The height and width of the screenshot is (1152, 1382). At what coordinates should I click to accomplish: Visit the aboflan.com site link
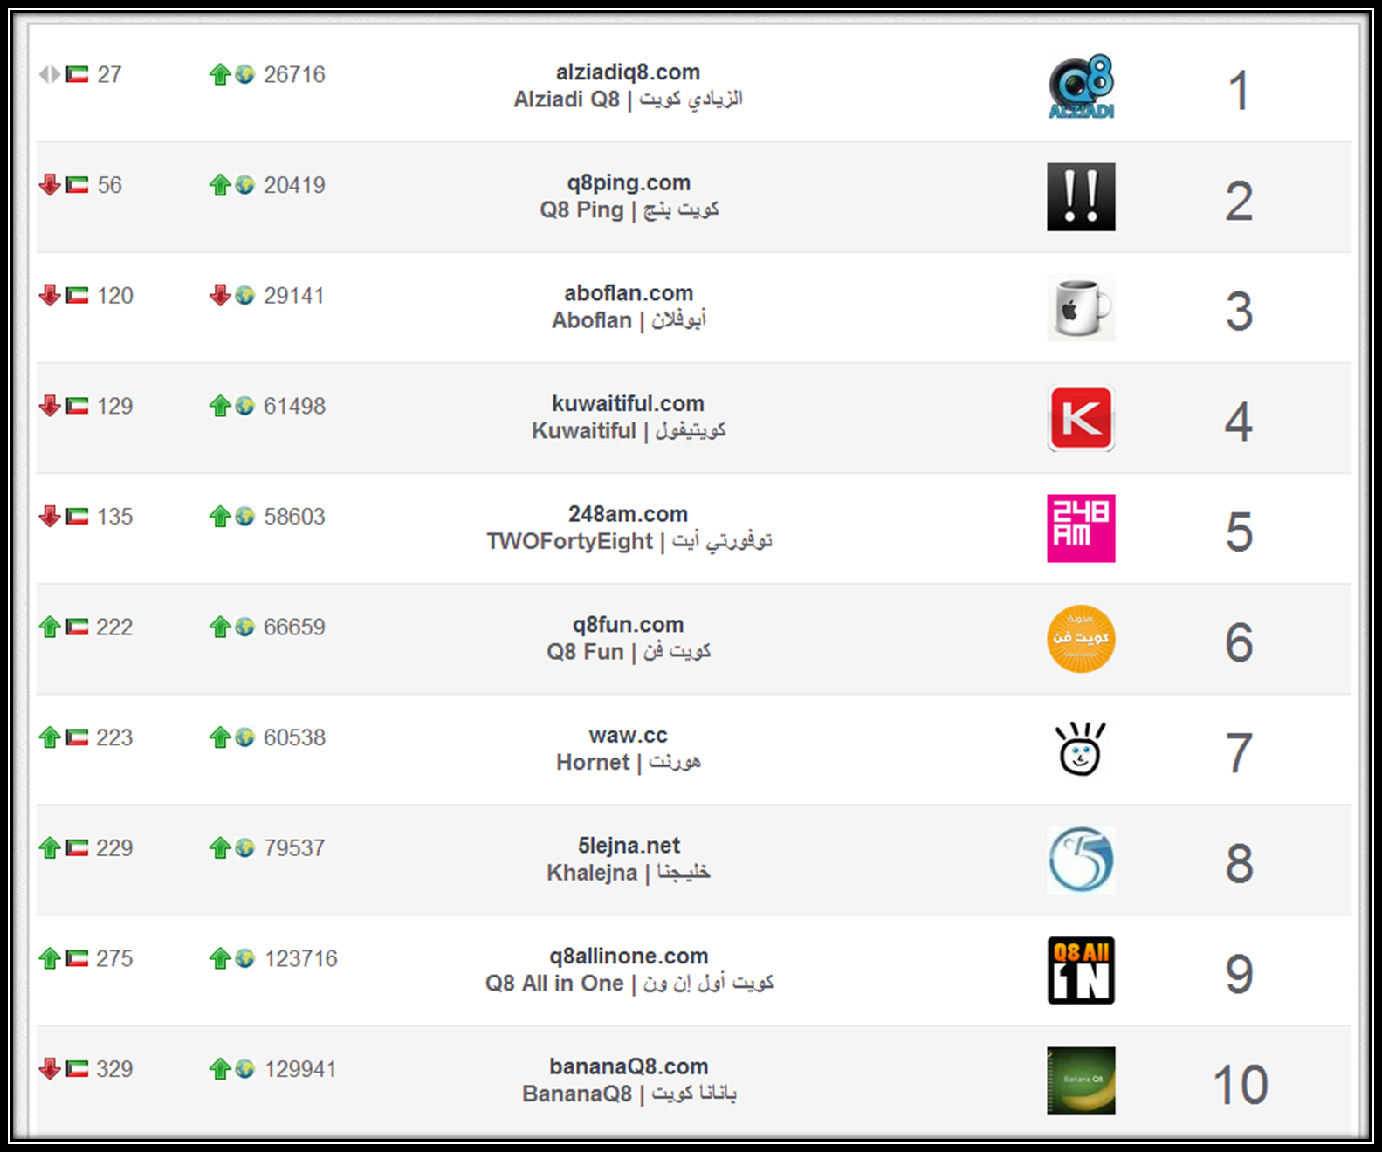[x=628, y=293]
